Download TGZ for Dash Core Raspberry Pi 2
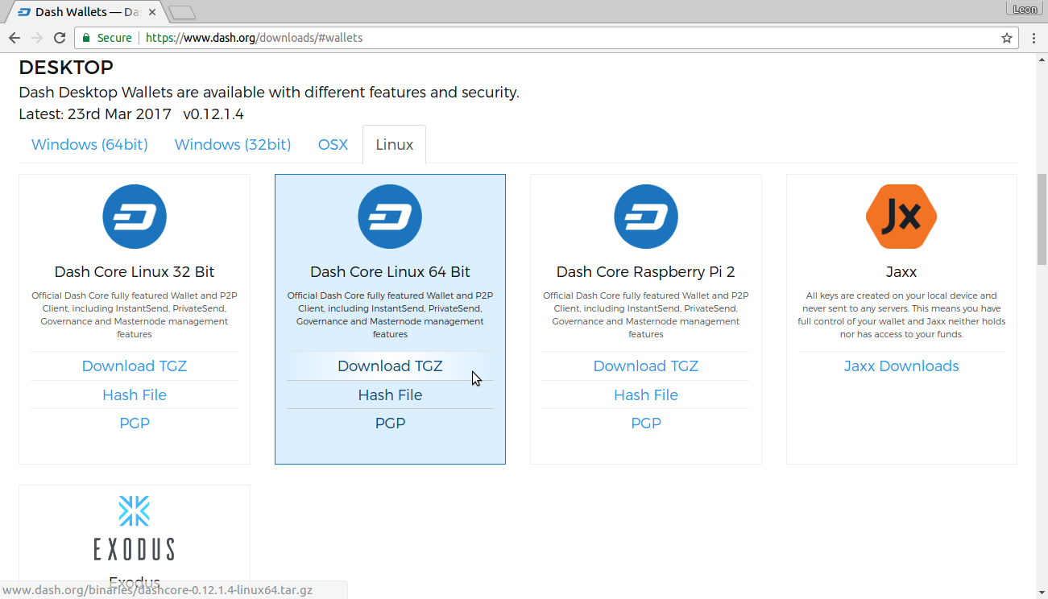 pyautogui.click(x=646, y=366)
